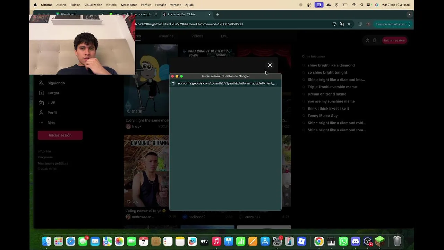Open Términos y políticas footer link
The height and width of the screenshot is (250, 444).
click(53, 163)
